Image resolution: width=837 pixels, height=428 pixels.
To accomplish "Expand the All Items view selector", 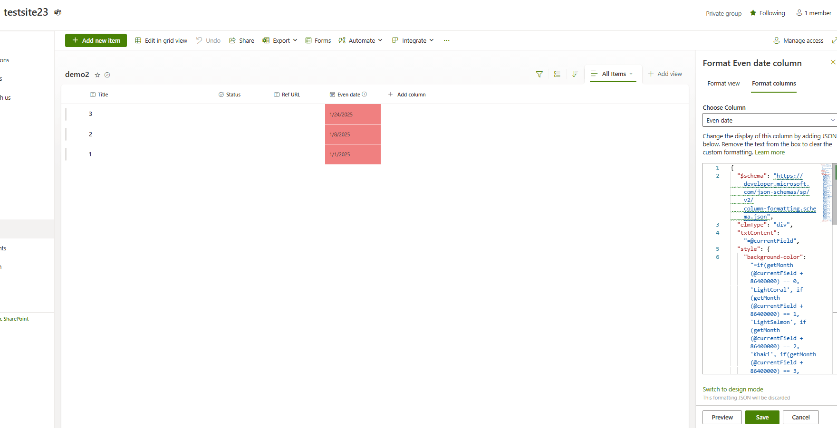I will tap(613, 74).
